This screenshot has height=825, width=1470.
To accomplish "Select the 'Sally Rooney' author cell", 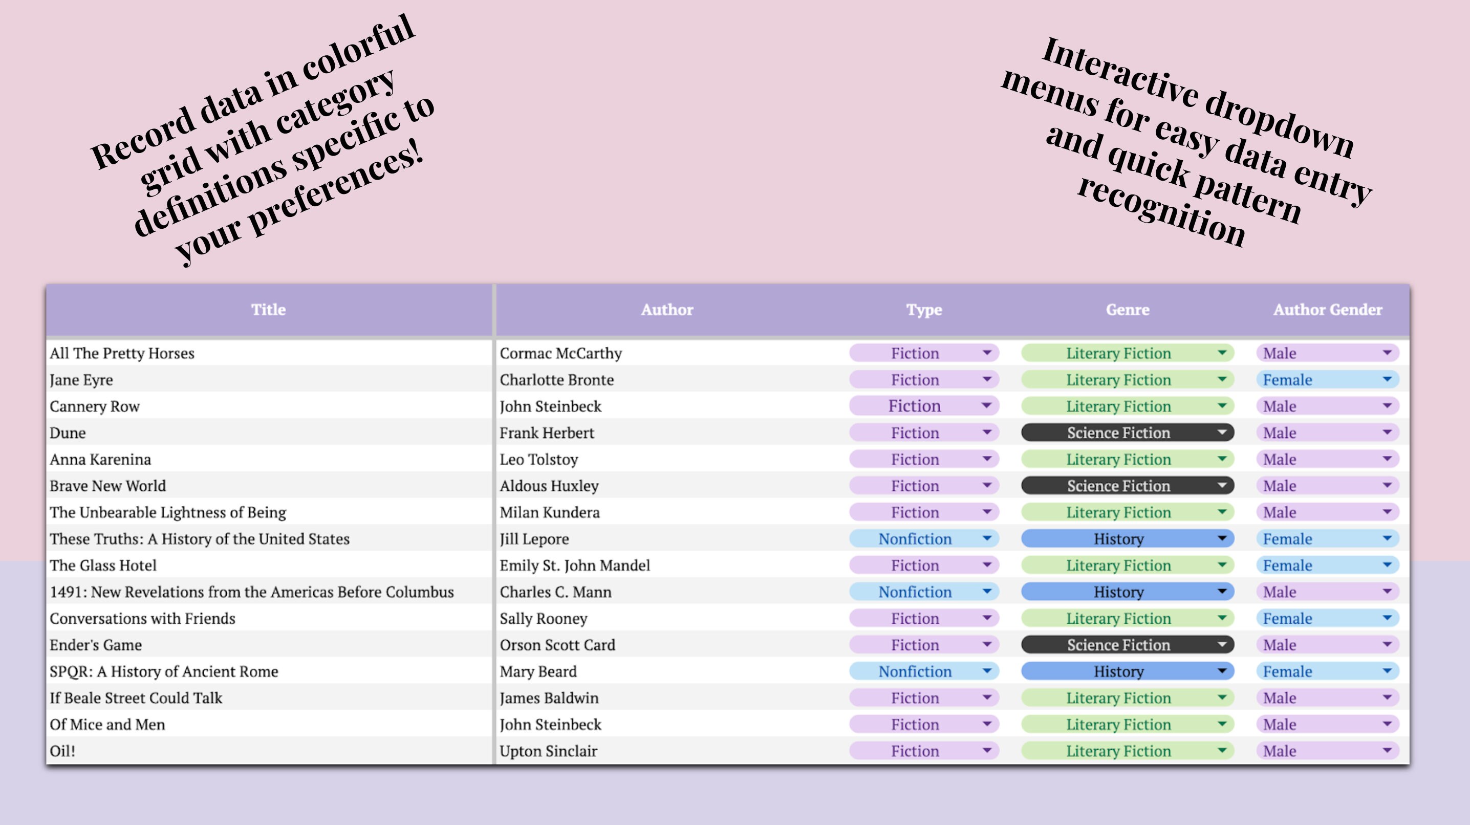I will coord(666,618).
